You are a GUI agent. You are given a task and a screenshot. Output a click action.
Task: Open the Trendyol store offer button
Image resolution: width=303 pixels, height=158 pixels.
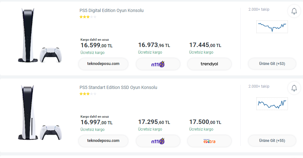[x=209, y=64]
